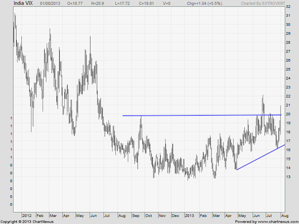Click the 2012 year marker on time axis
Viewport: 299px width, 224px height.
click(27, 215)
